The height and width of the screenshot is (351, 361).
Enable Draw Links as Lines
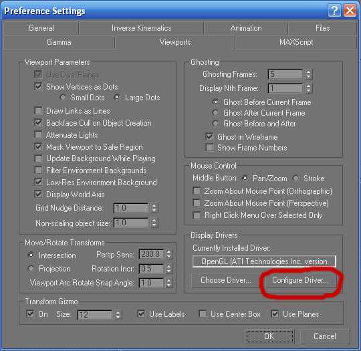click(38, 110)
